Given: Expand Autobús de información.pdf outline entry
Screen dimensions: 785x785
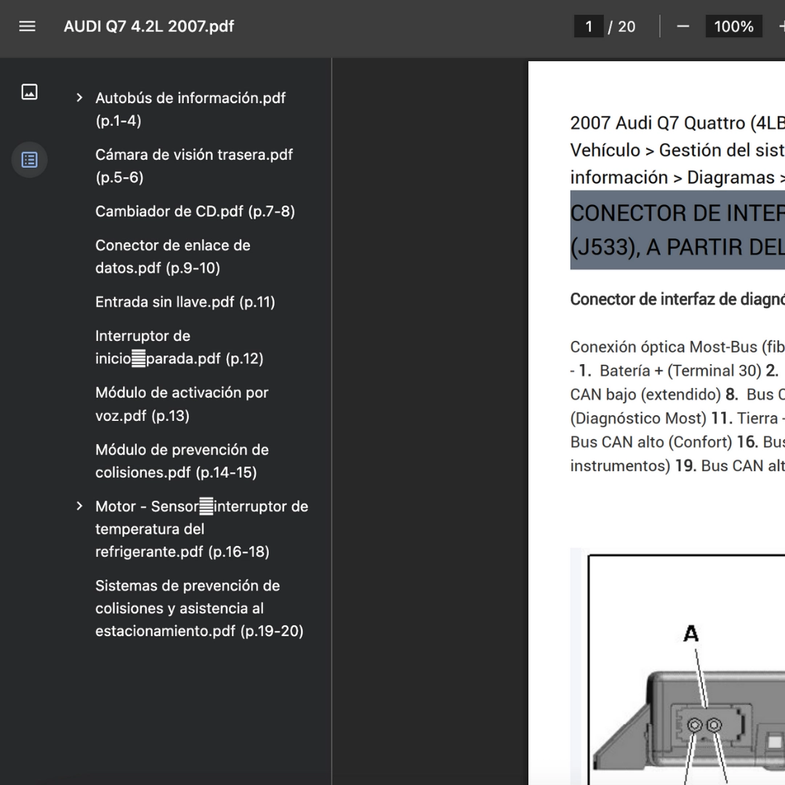Looking at the screenshot, I should (x=79, y=97).
